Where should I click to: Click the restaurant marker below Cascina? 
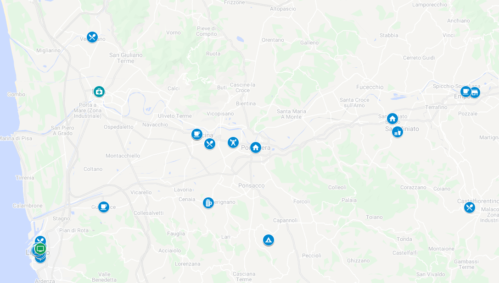point(209,144)
